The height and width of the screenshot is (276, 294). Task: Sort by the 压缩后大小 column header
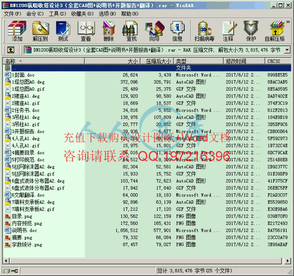[157, 61]
